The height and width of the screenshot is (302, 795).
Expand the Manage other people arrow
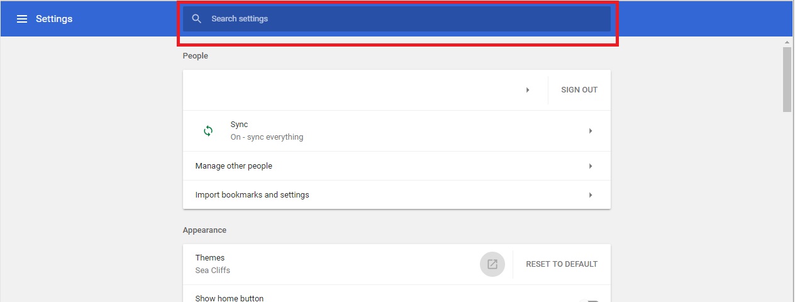click(591, 166)
